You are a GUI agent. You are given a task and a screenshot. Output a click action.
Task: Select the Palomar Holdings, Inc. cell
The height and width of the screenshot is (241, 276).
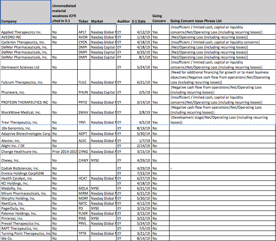coord(26,213)
